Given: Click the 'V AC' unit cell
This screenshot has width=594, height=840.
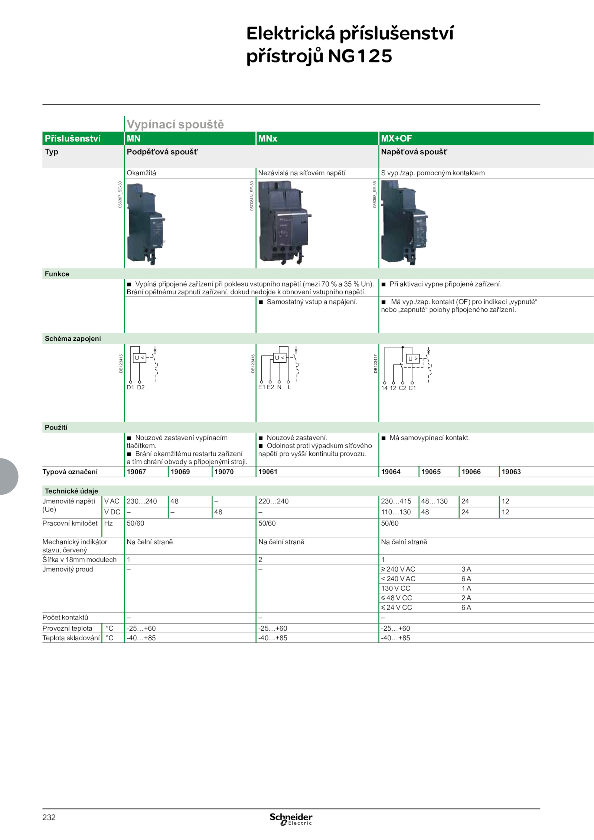Looking at the screenshot, I should [x=112, y=501].
